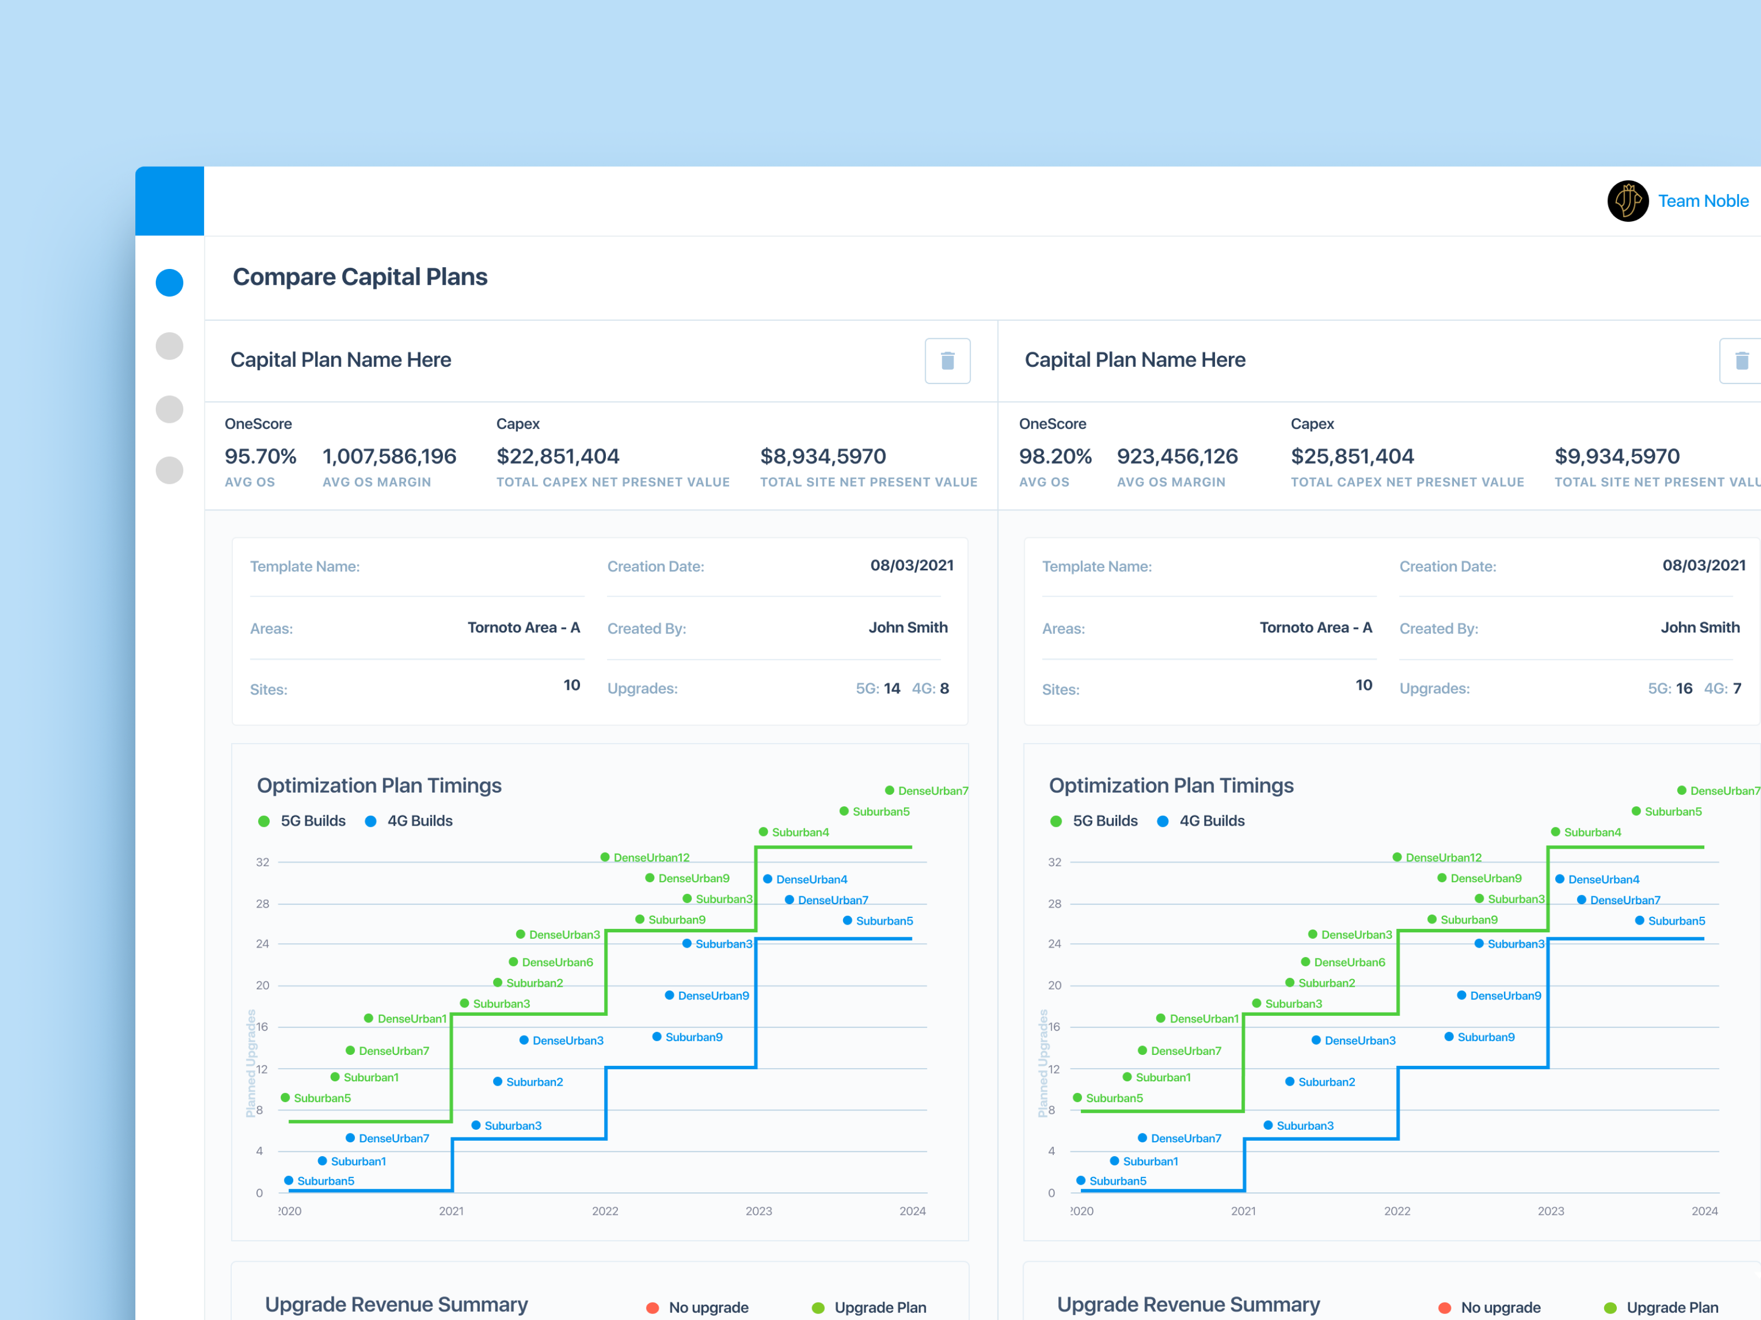Click the bottom circular sidebar navigation icon
The width and height of the screenshot is (1761, 1320).
pyautogui.click(x=169, y=470)
